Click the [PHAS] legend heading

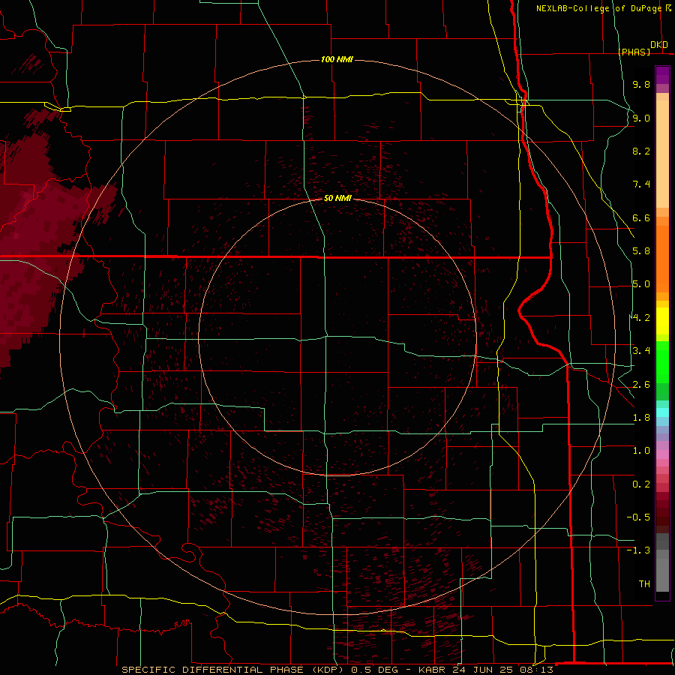click(x=634, y=52)
